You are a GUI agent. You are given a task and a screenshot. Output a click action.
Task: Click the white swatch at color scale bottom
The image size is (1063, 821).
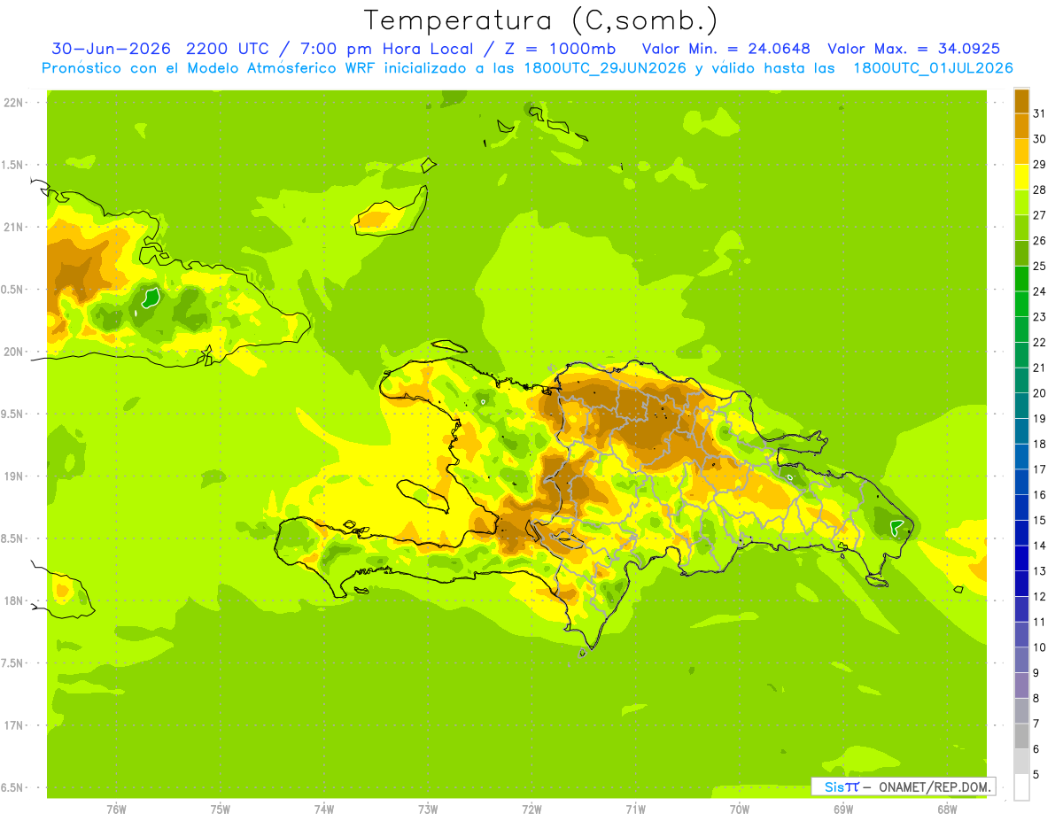(x=1021, y=787)
